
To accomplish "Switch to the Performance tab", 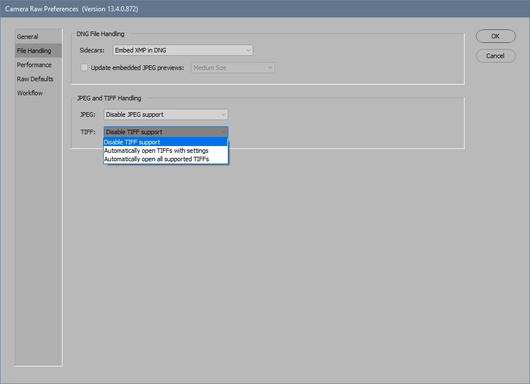I will pyautogui.click(x=38, y=65).
